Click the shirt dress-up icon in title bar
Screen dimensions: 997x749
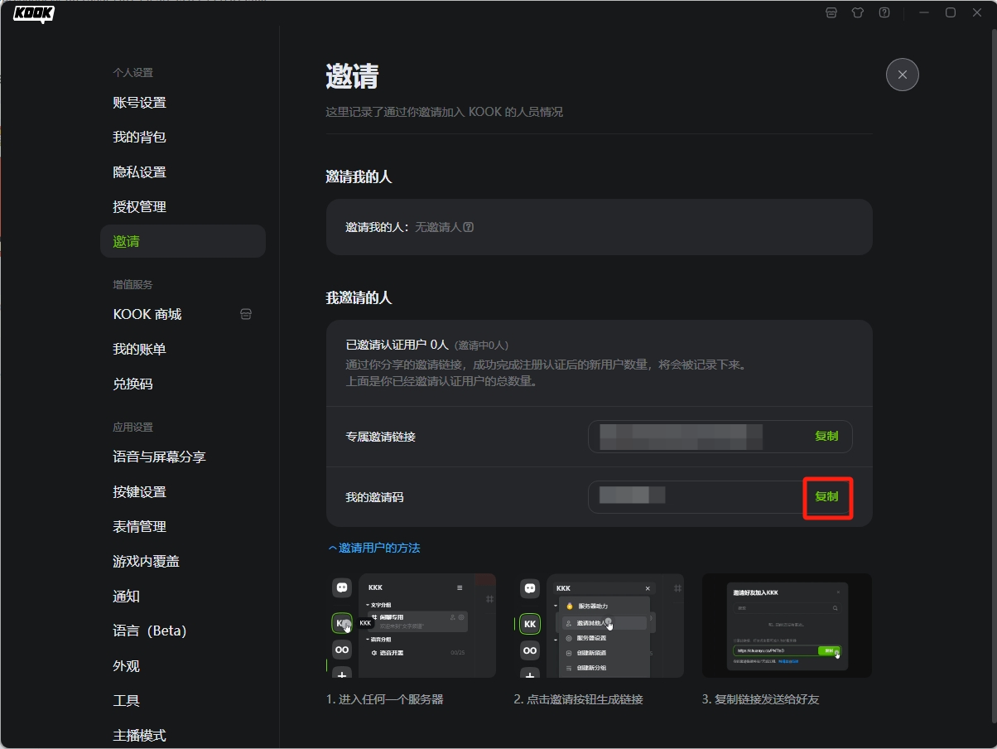[x=858, y=12]
